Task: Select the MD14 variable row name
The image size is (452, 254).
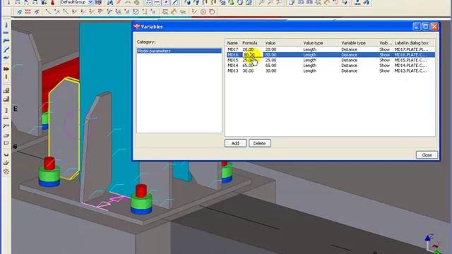Action: pos(232,66)
